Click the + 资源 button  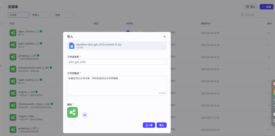point(266,7)
